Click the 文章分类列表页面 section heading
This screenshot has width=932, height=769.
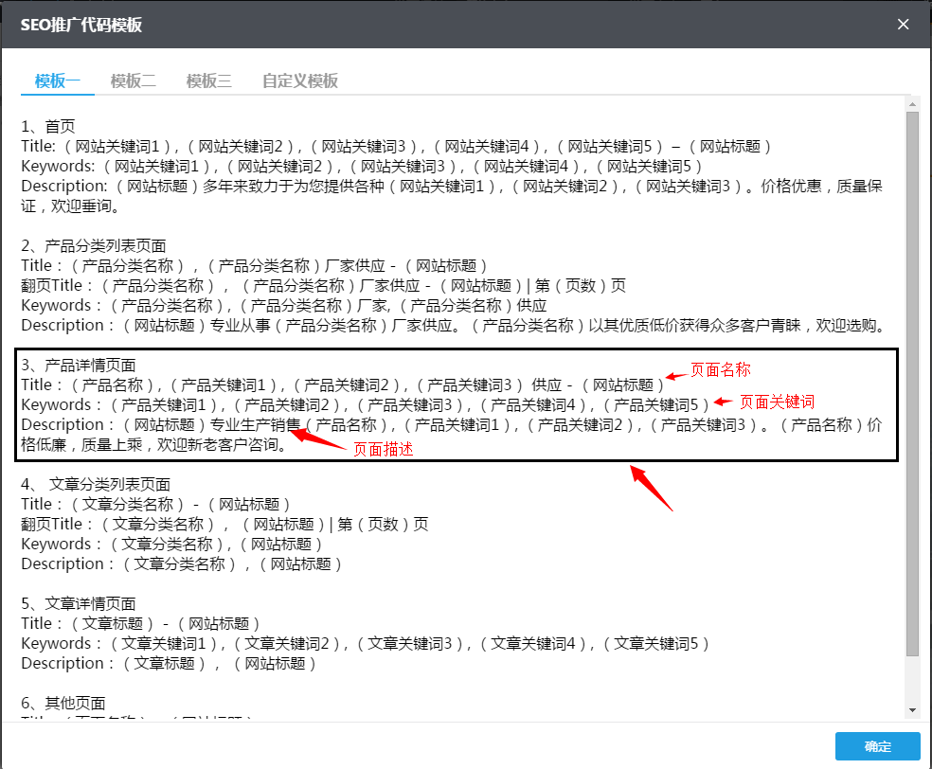97,484
